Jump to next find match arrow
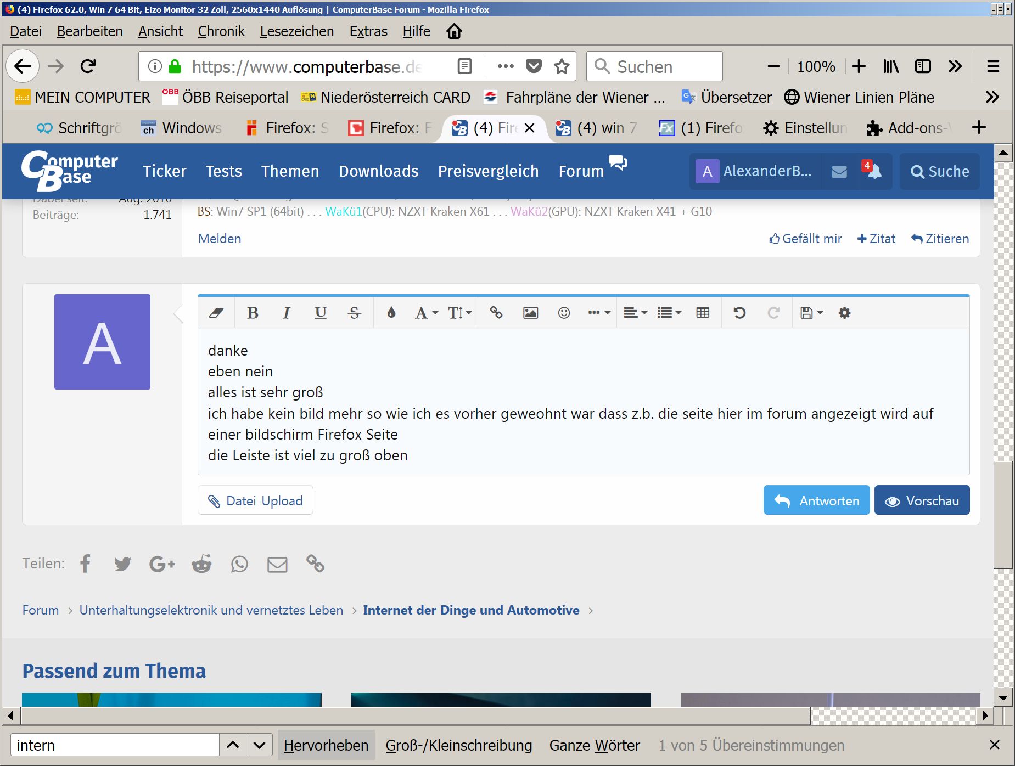This screenshot has width=1015, height=766. (x=260, y=745)
